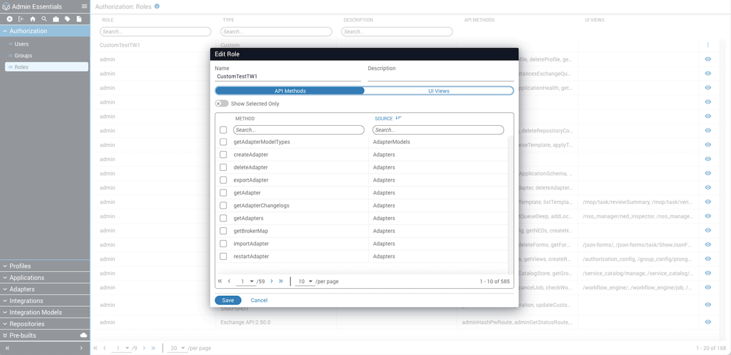The image size is (731, 355).
Task: Jump to last page of API methods list
Action: click(x=281, y=281)
